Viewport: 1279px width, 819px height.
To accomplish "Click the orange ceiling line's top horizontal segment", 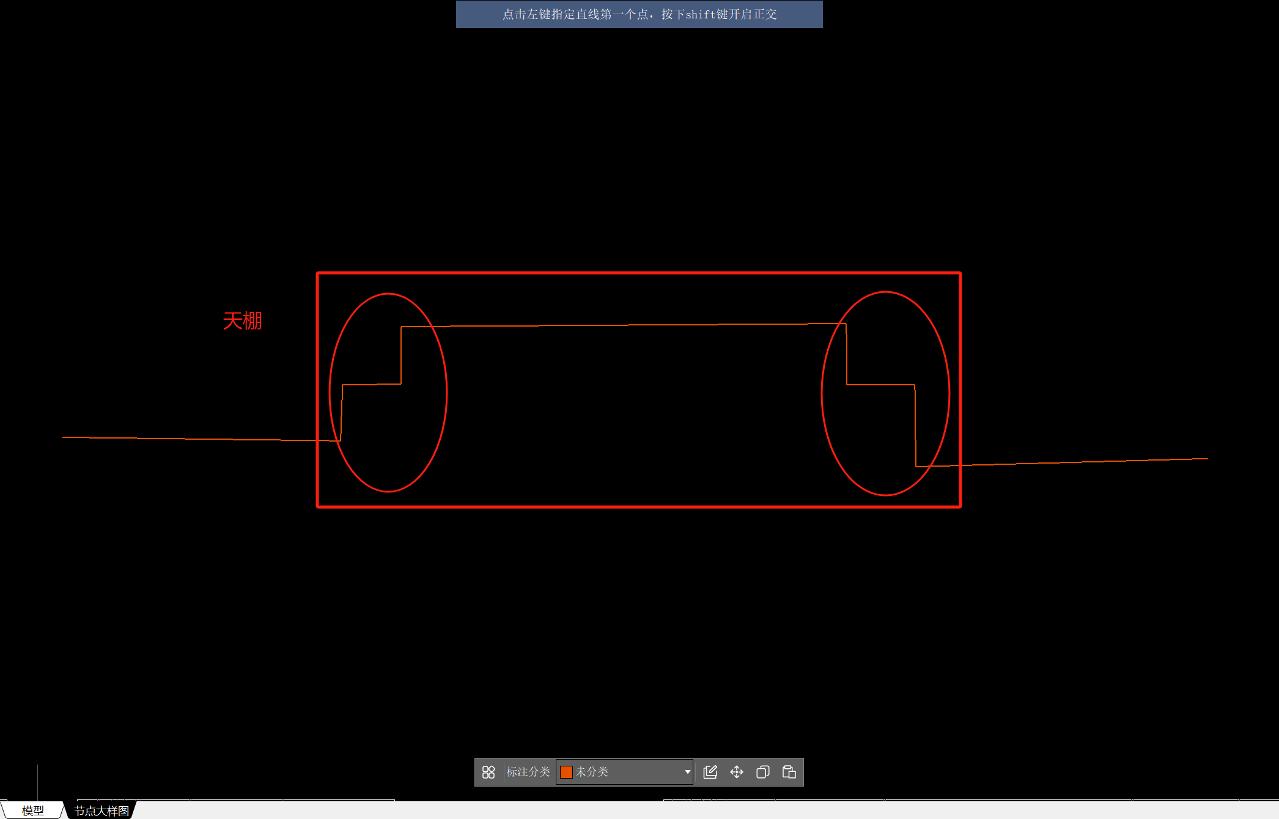I will [x=624, y=325].
